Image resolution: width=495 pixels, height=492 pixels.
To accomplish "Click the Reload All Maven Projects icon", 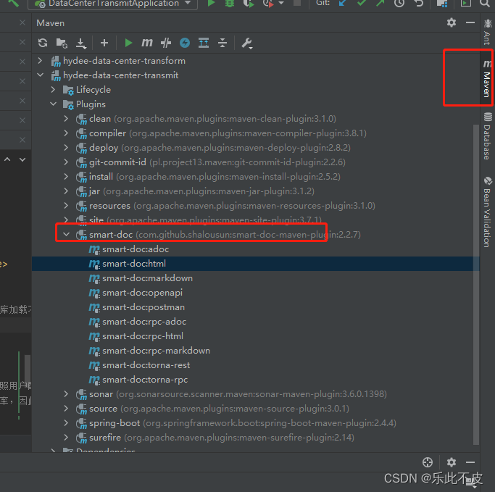I will (x=43, y=43).
